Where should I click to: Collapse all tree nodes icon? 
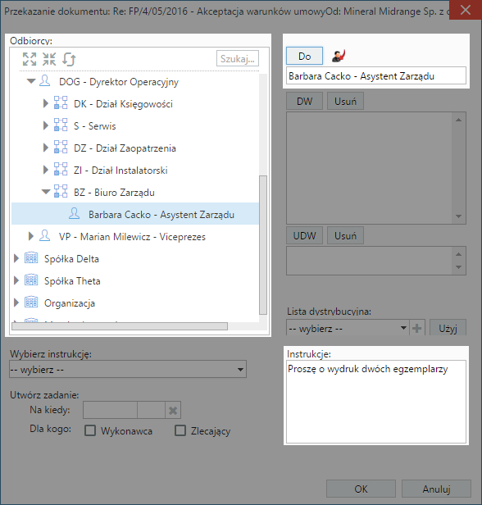pos(49,59)
